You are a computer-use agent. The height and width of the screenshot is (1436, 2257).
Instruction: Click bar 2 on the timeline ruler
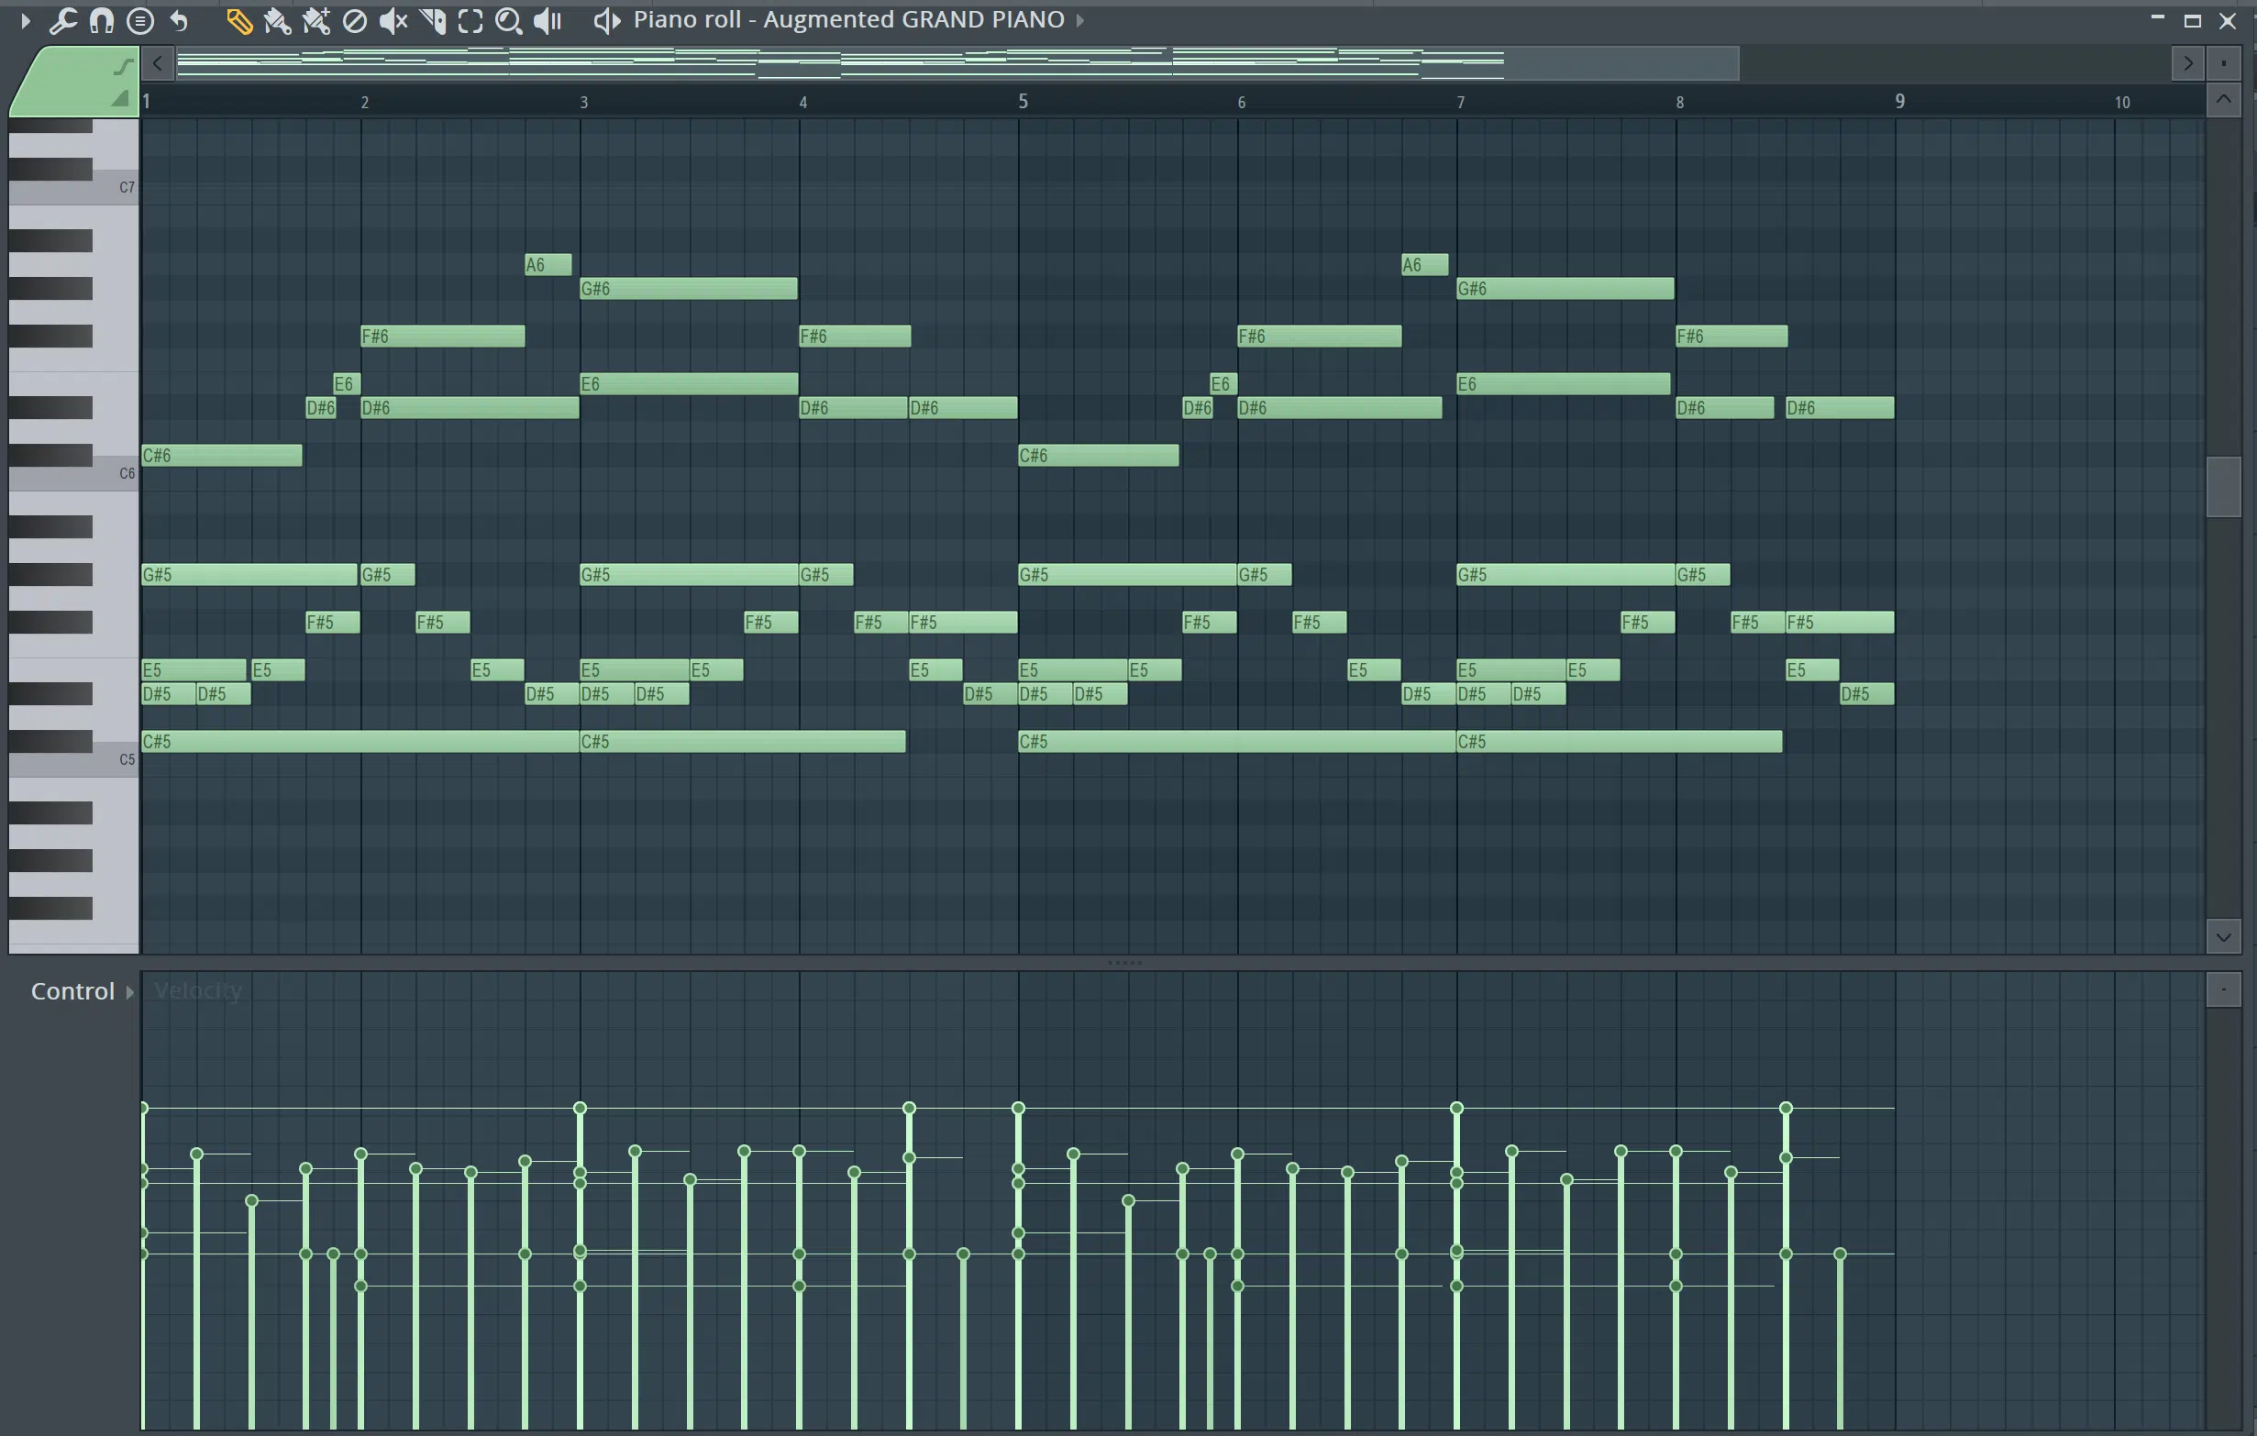click(x=365, y=102)
